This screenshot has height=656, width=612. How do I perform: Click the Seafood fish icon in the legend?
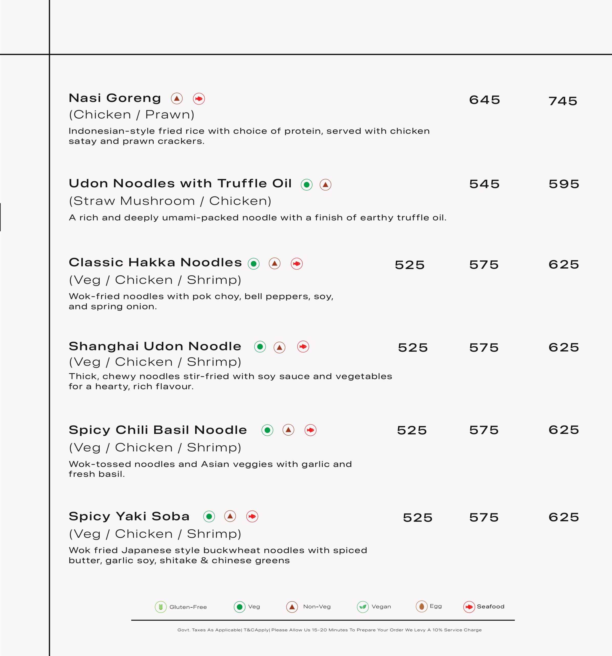click(x=469, y=607)
